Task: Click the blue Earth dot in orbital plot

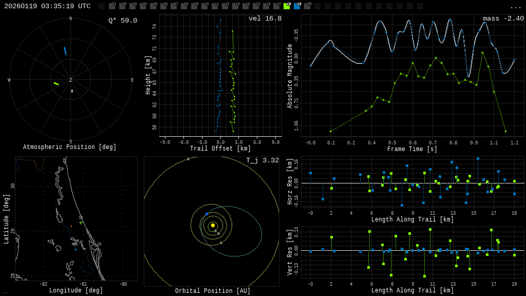Action: click(206, 214)
